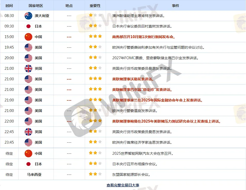Click 19:45 time cell
This screenshot has height=190, width=246.
(9, 47)
